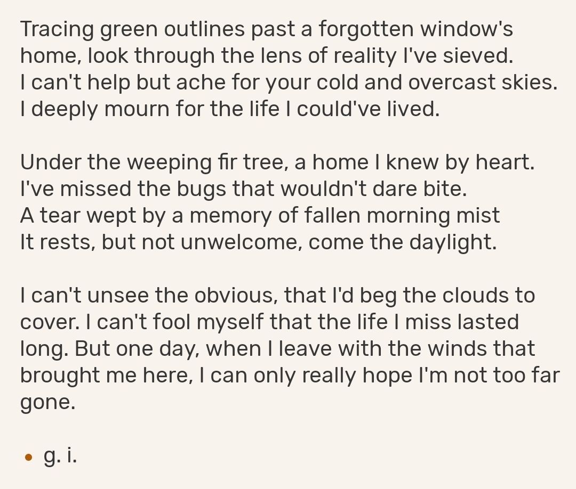Click the word sieved in second line
Viewport: 576px width, 489px height.
tap(477, 56)
